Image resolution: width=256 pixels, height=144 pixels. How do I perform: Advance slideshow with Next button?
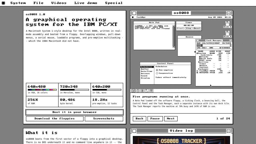coord(170,118)
